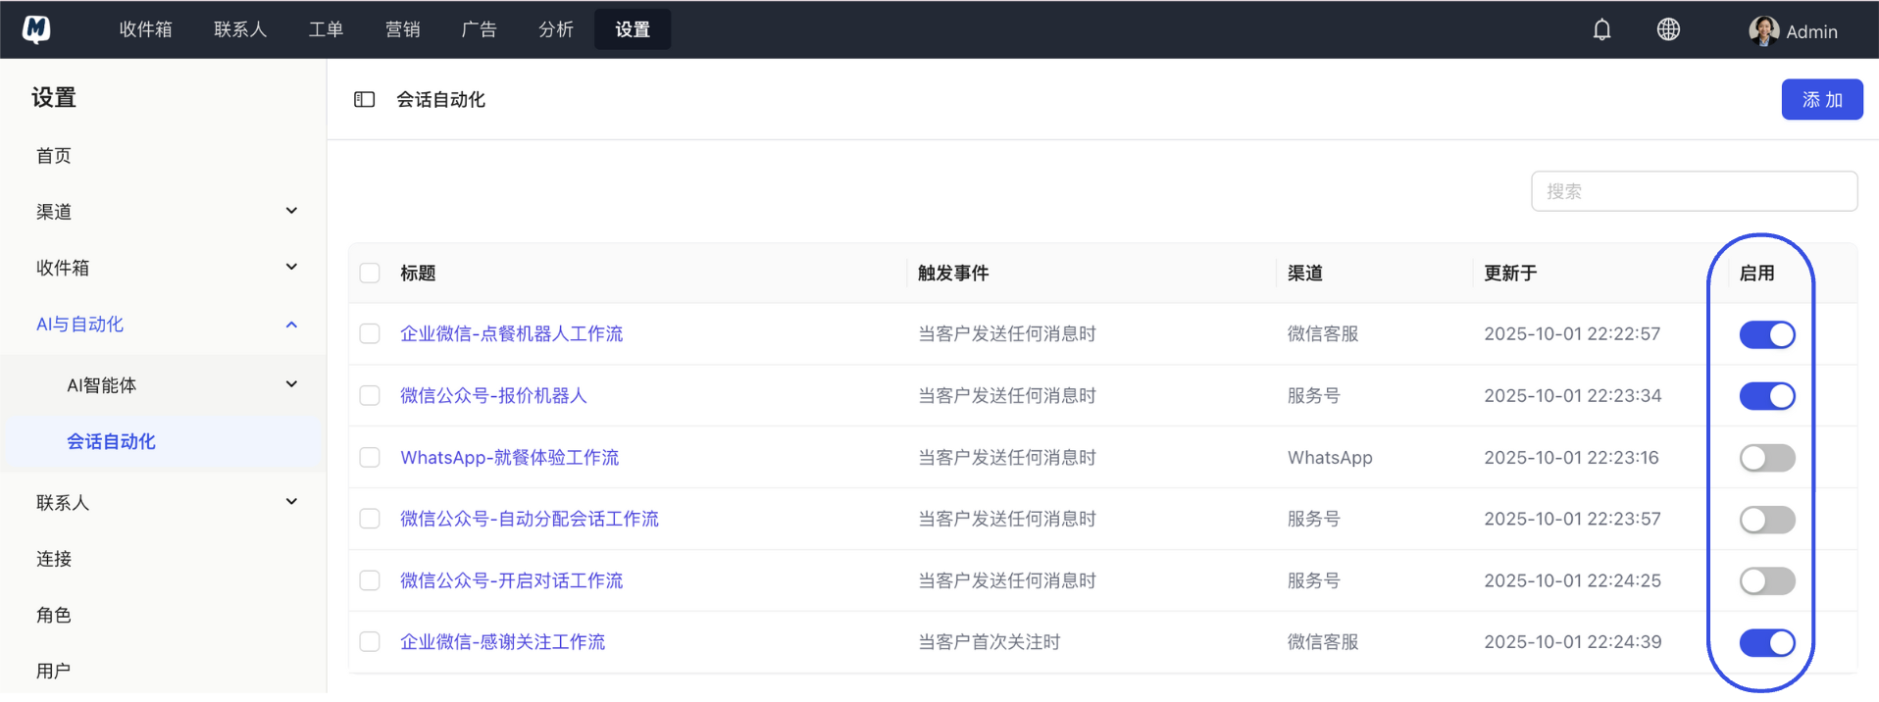
Task: Disable the 企业微信-点餐机器人工作流 toggle
Action: click(x=1766, y=334)
